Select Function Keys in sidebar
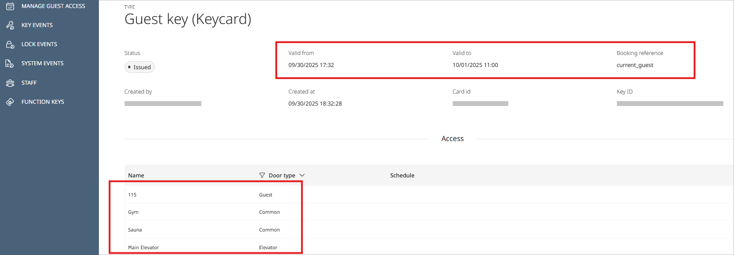 (43, 102)
